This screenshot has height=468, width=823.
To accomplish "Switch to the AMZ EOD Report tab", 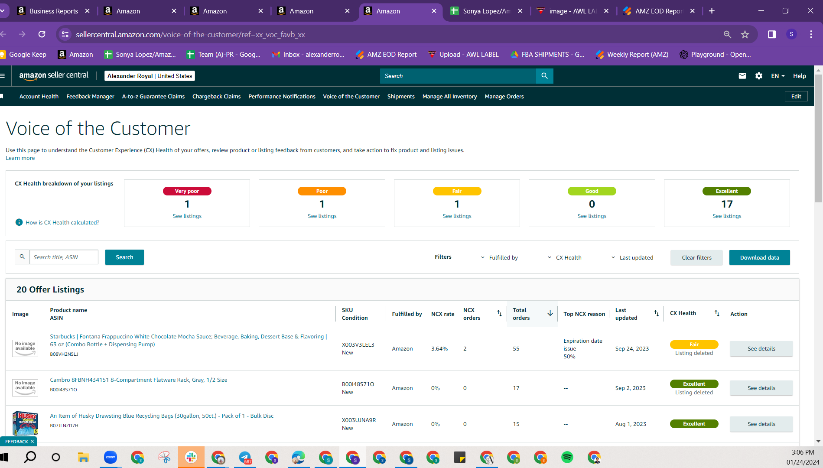I will [x=659, y=11].
